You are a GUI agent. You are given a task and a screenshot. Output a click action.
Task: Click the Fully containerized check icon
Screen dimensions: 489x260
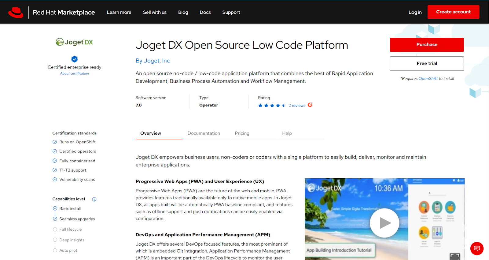[x=55, y=161]
